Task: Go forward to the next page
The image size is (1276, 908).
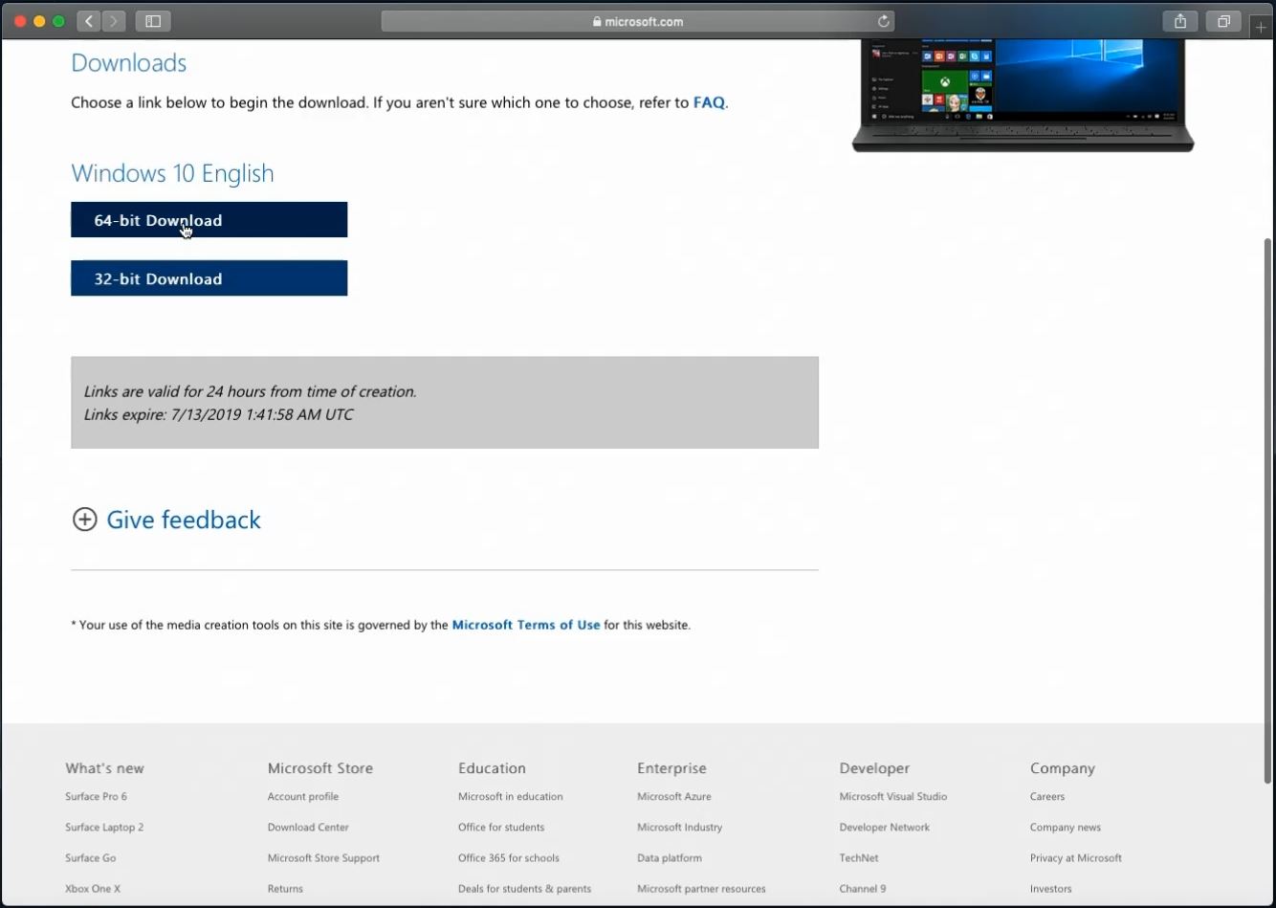Action: point(114,21)
